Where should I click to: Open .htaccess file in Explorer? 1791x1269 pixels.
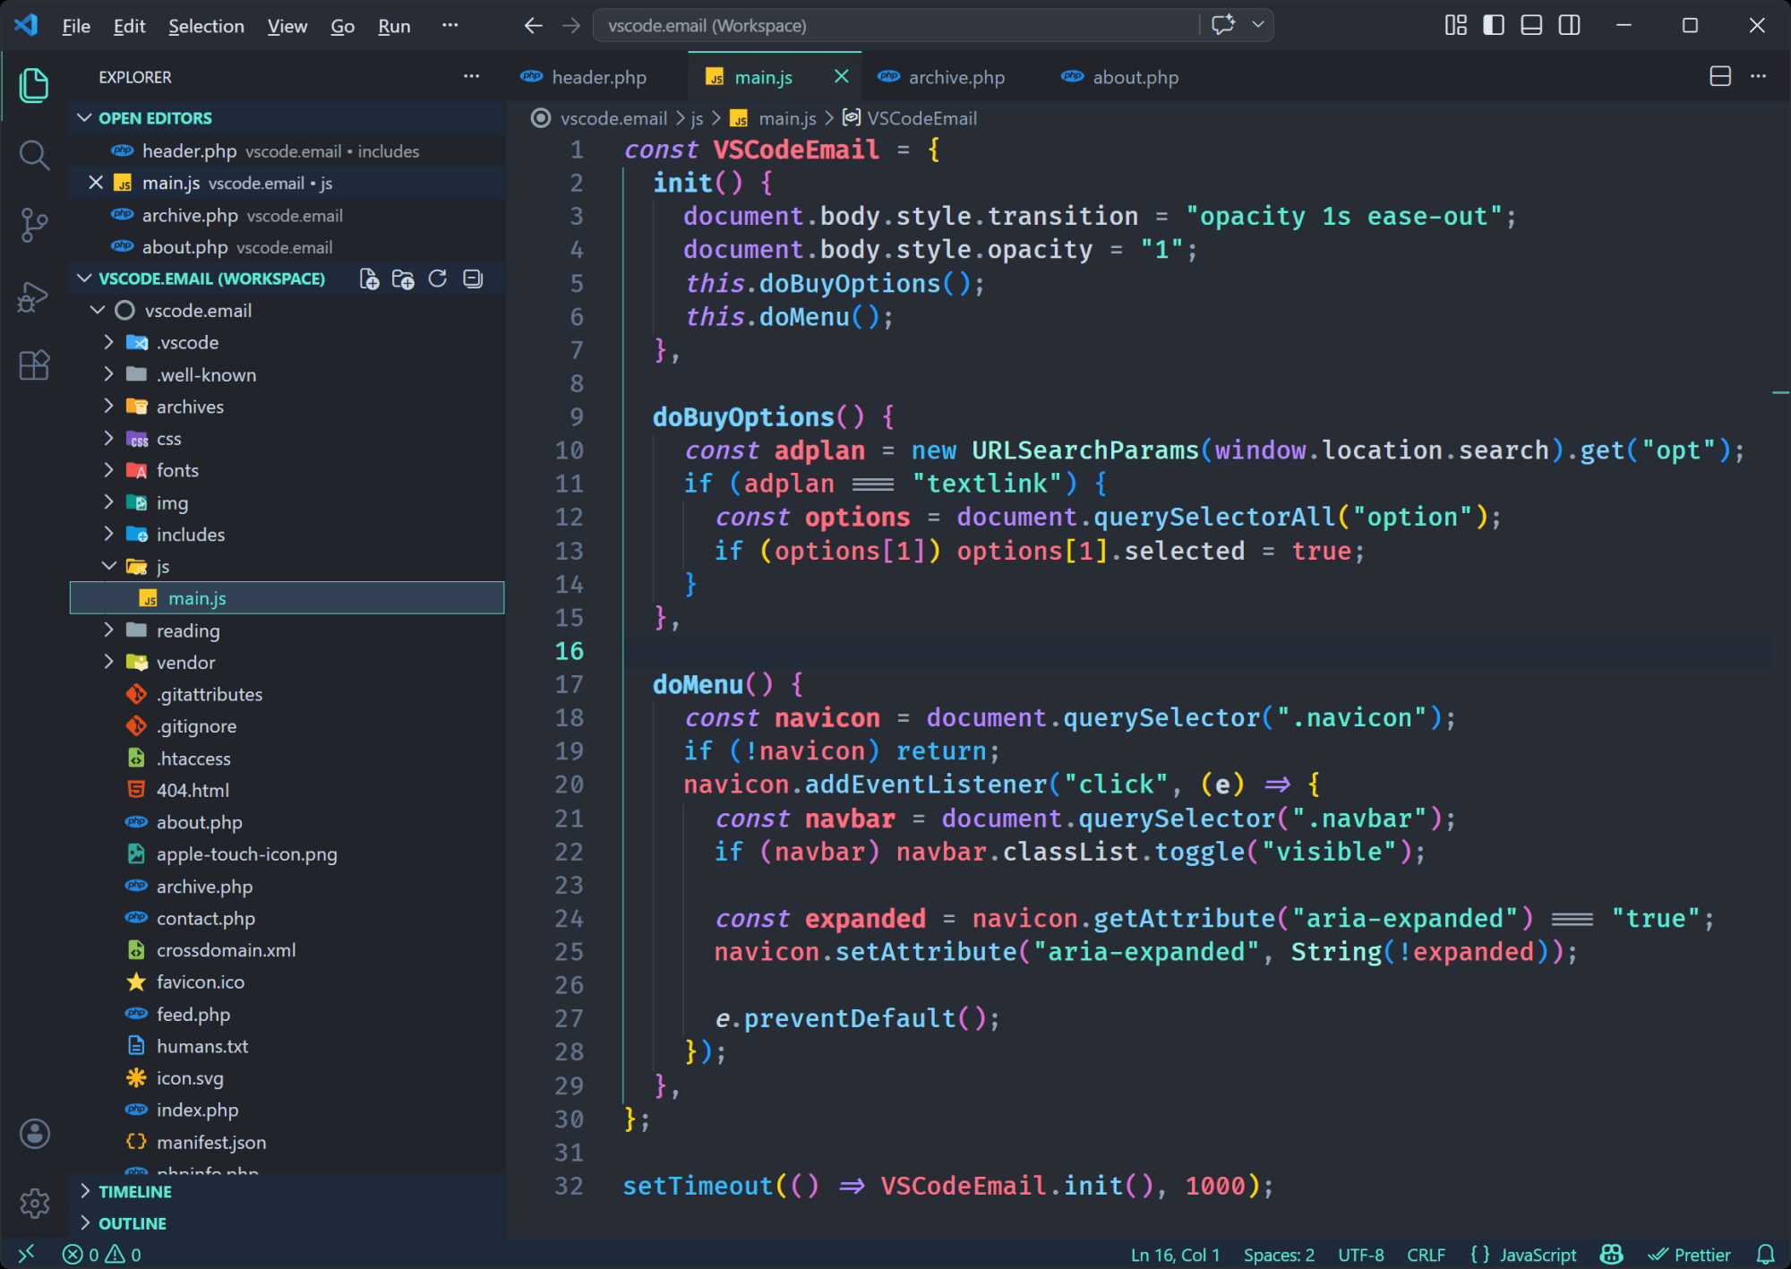[x=287, y=759]
